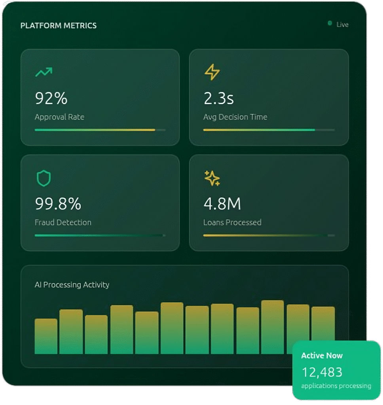Select the 2.3s decision time value
The height and width of the screenshot is (405, 383).
218,98
